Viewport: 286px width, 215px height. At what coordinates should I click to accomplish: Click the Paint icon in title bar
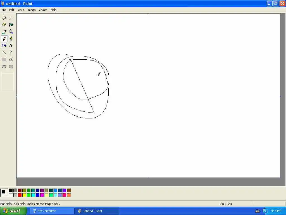[3, 3]
